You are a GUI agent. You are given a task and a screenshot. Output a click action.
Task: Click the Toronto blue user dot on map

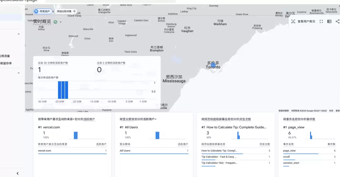pos(213,65)
